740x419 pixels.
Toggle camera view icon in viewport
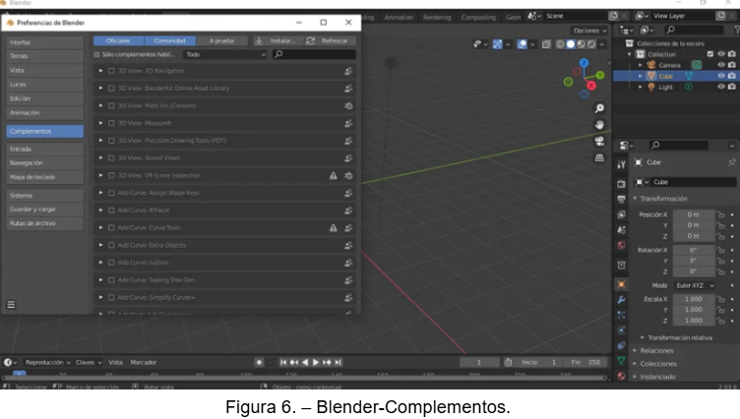(x=599, y=141)
